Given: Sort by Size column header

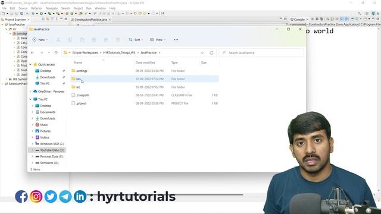Looking at the screenshot, I should click(204, 62).
